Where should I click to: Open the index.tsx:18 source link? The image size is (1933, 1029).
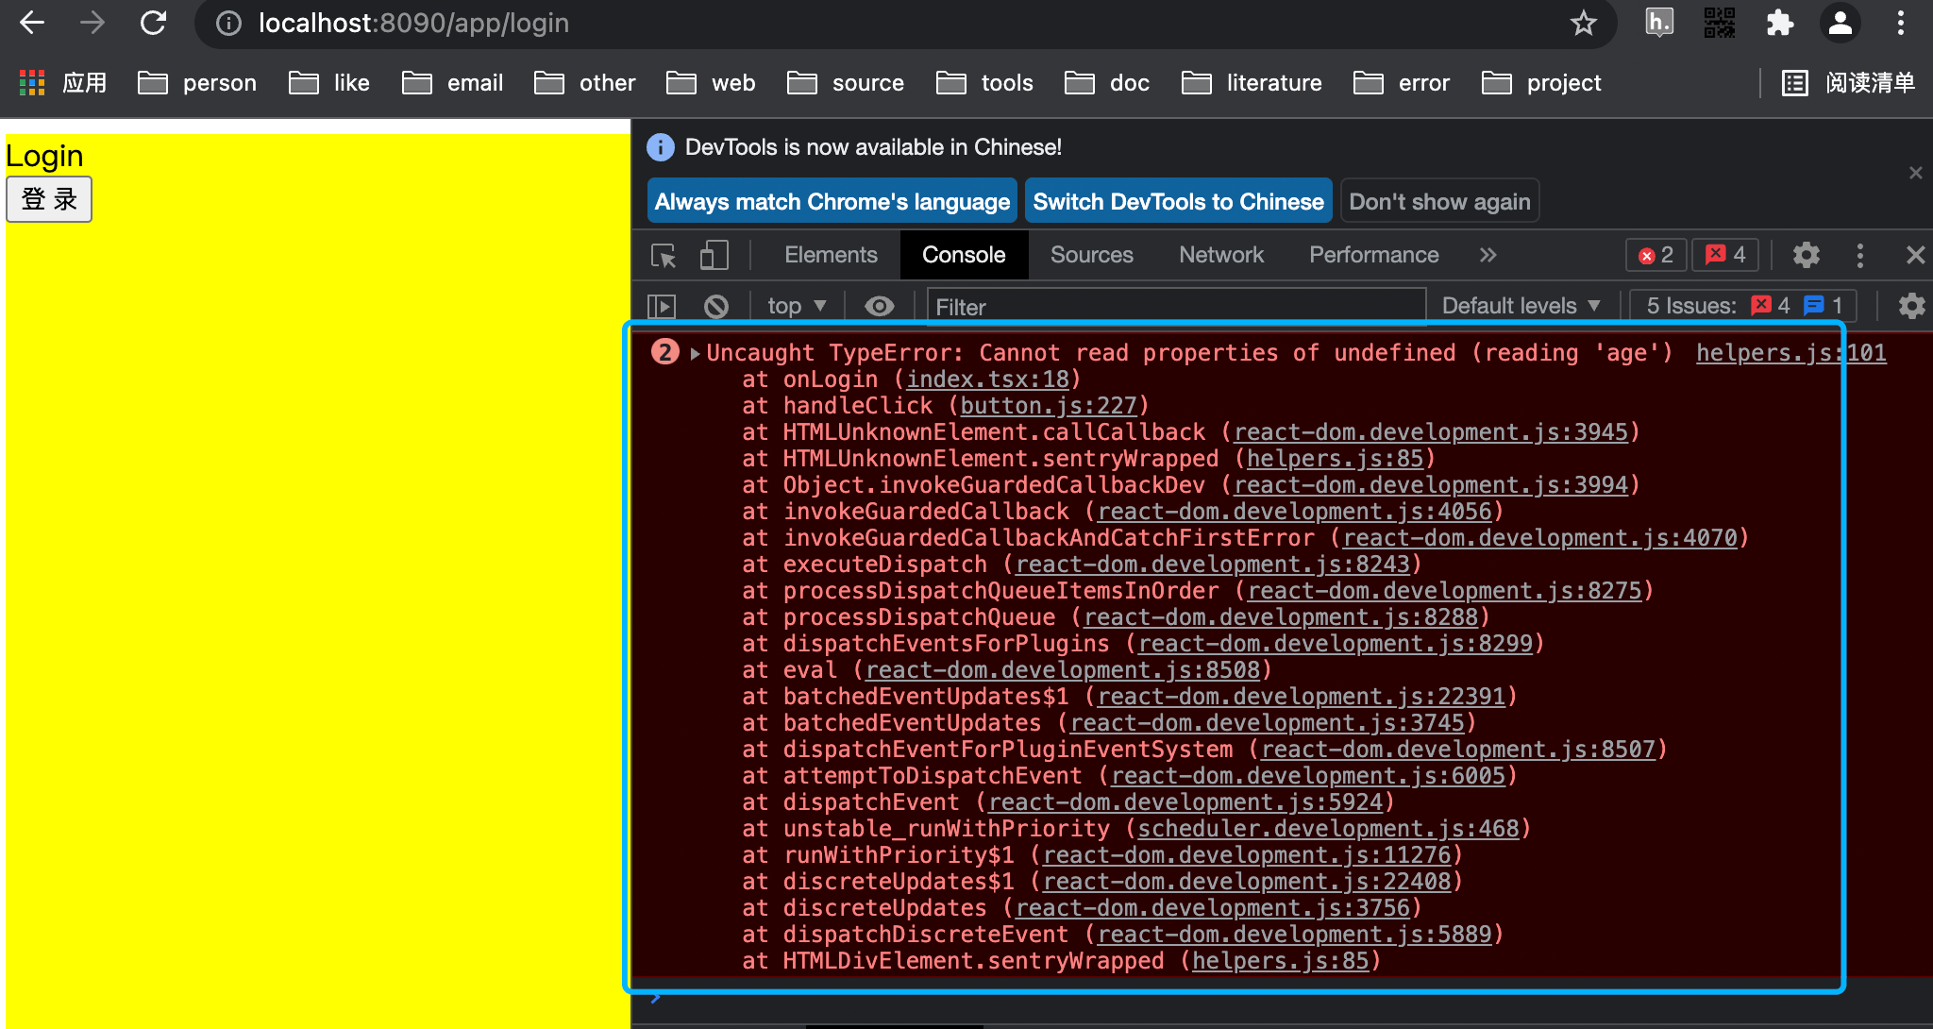987,380
